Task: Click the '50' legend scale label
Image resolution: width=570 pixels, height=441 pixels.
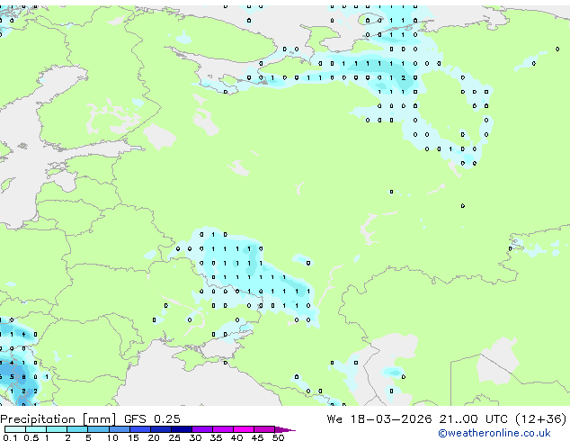Action: (278, 437)
